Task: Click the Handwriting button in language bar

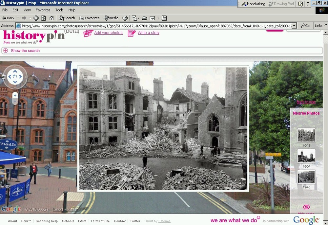Action: 253,4
